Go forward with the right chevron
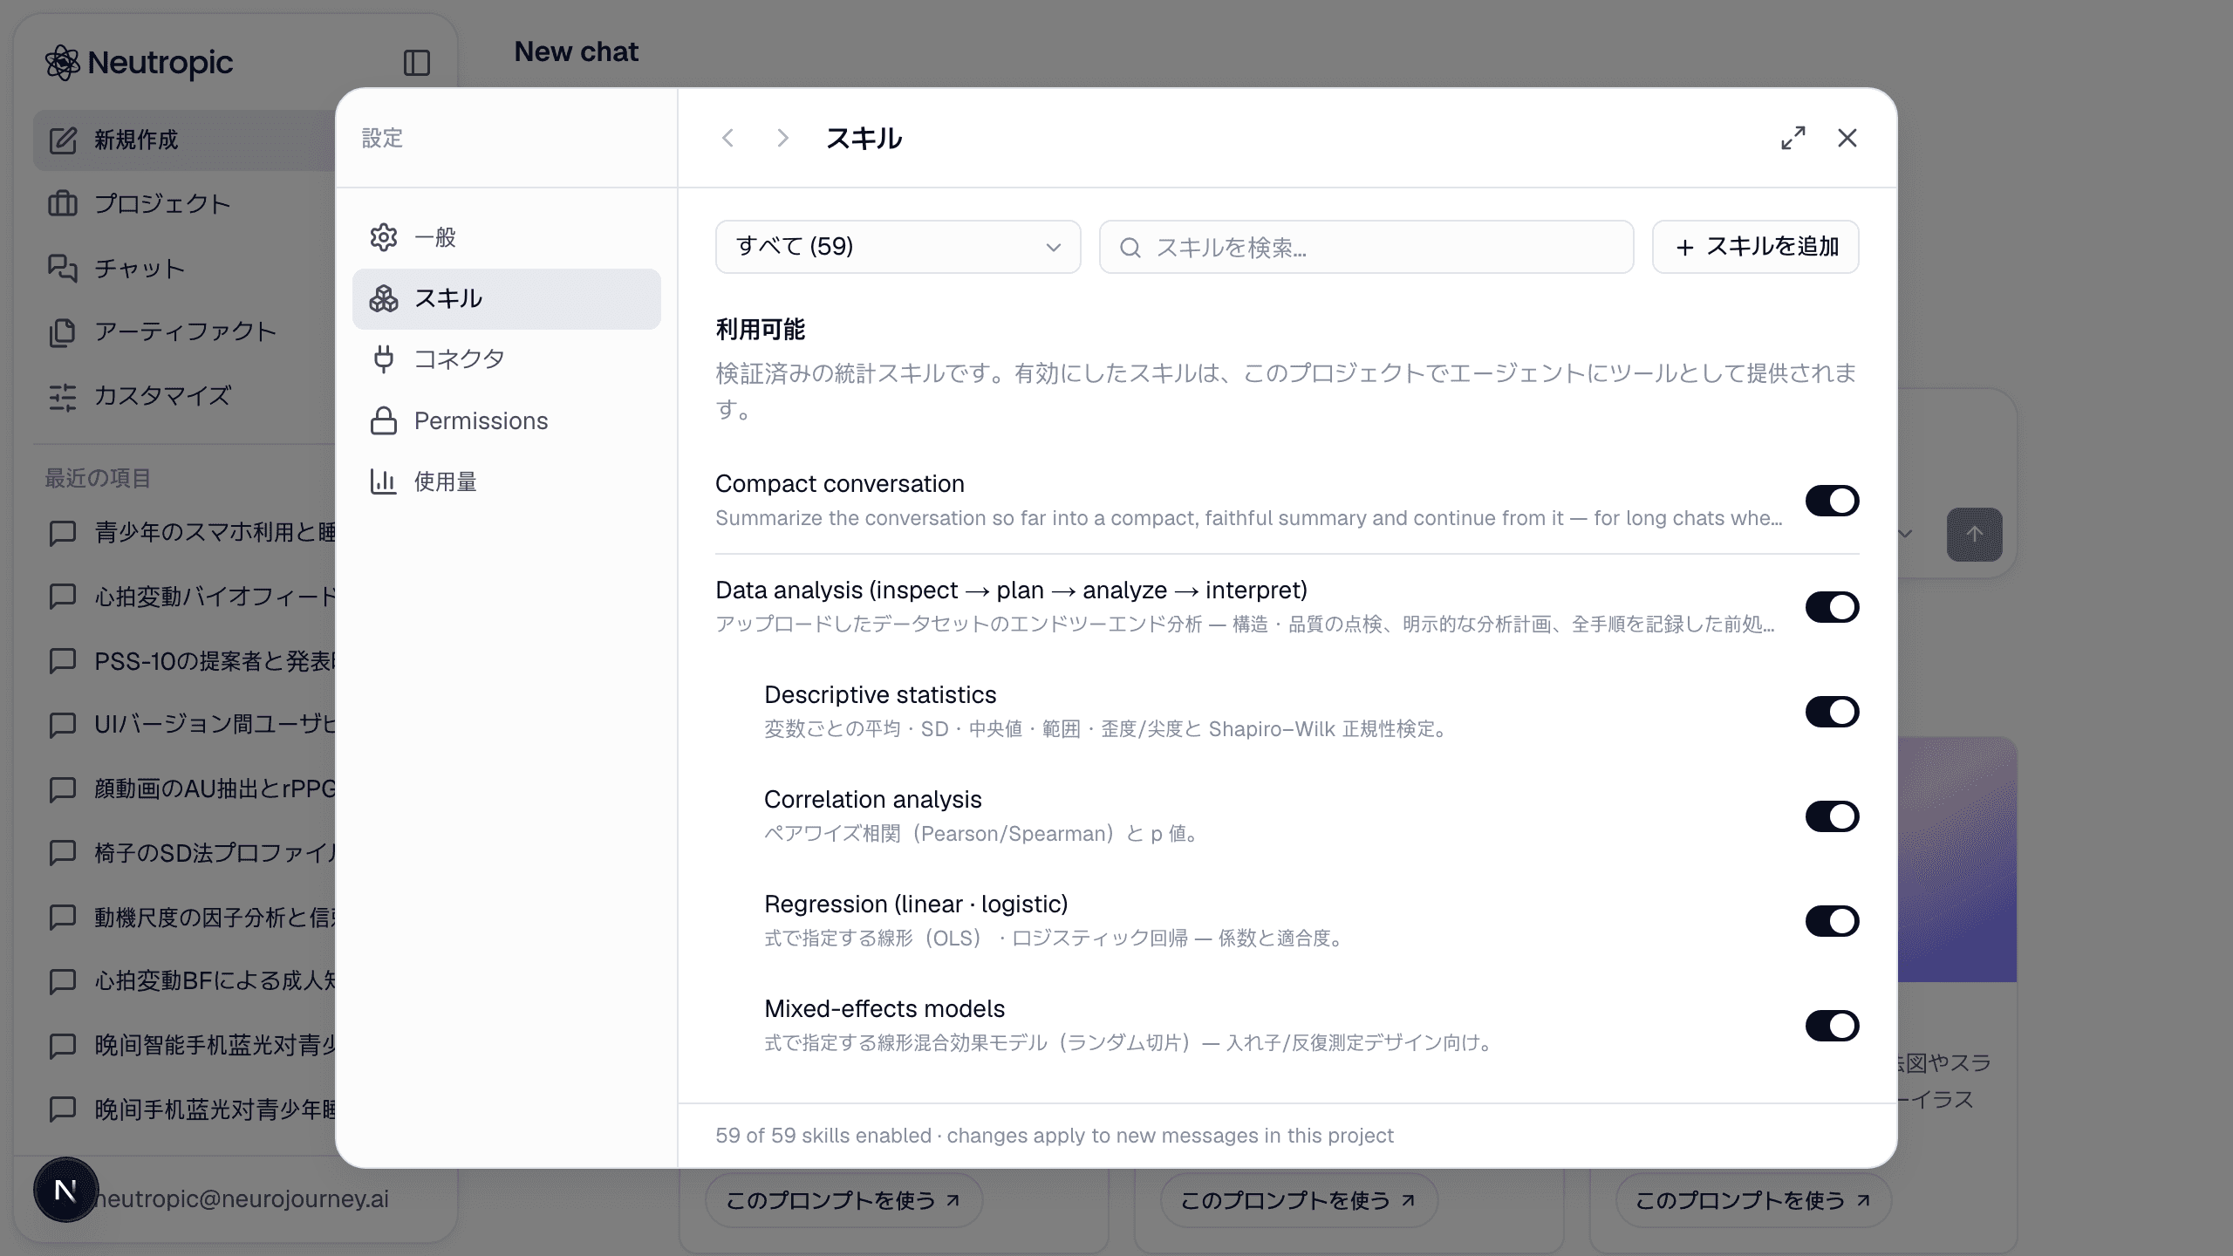 tap(782, 138)
